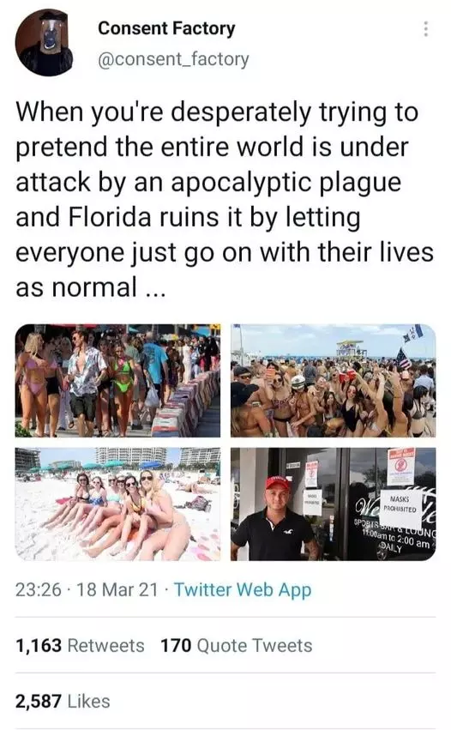The image size is (451, 730).
Task: View the 1,163 Retweets list
Action: [80, 645]
